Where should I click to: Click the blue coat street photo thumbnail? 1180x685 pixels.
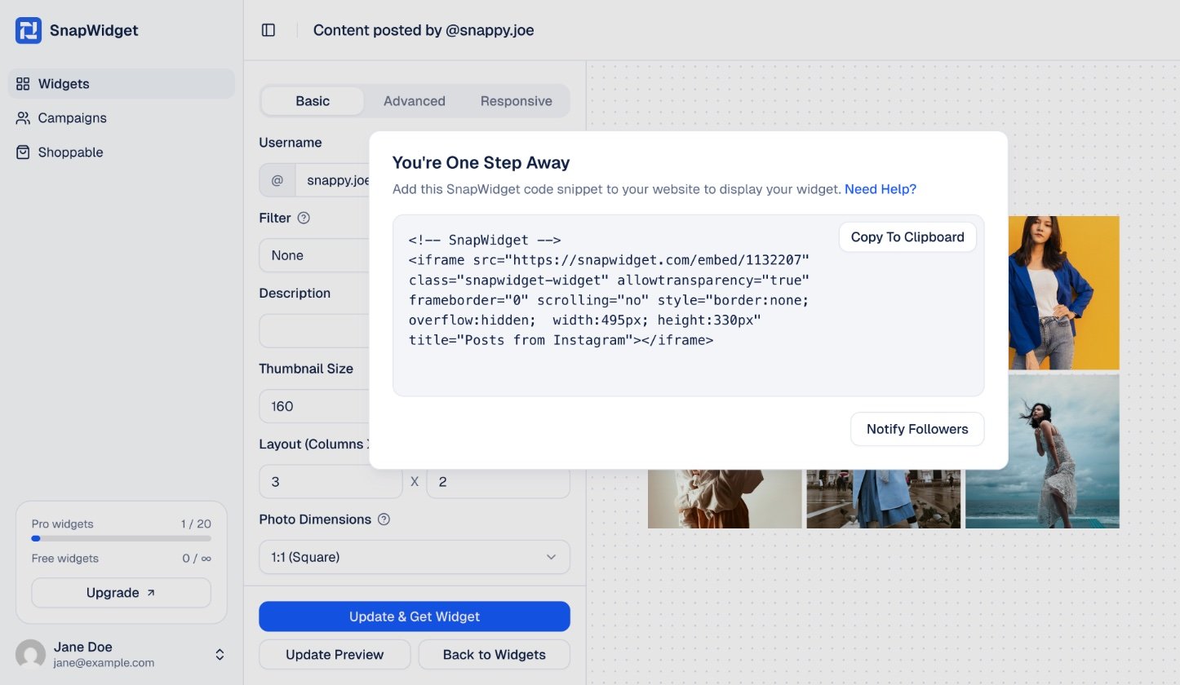point(884,498)
